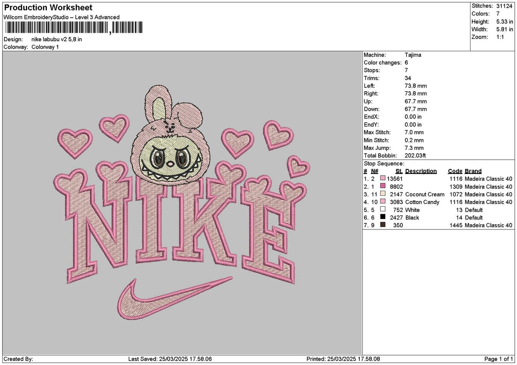Image resolution: width=517 pixels, height=365 pixels.
Task: Click stitch count '8802' in stop 2
Action: point(396,187)
